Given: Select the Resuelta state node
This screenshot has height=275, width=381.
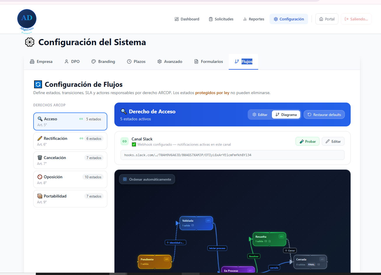Looking at the screenshot, I should [269, 239].
